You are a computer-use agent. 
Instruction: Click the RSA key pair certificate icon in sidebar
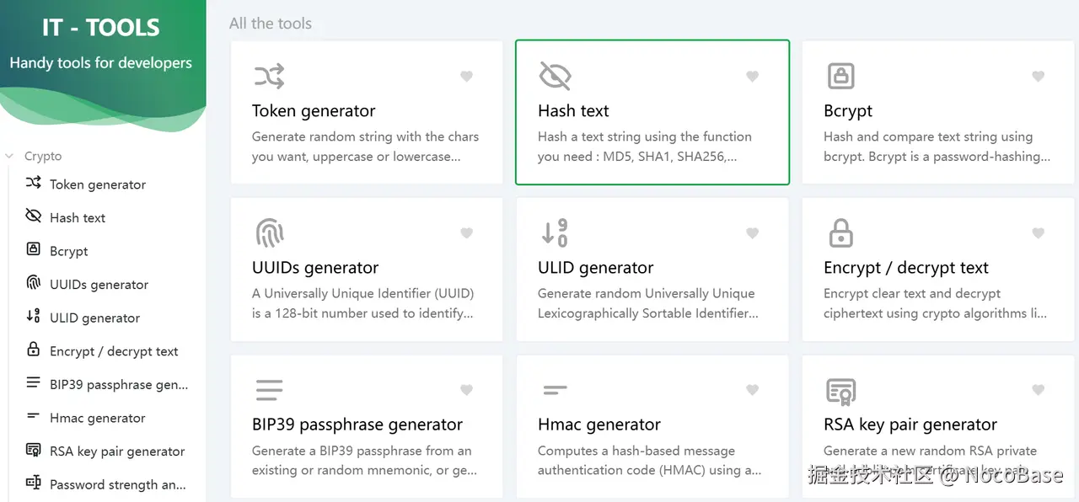pyautogui.click(x=34, y=450)
